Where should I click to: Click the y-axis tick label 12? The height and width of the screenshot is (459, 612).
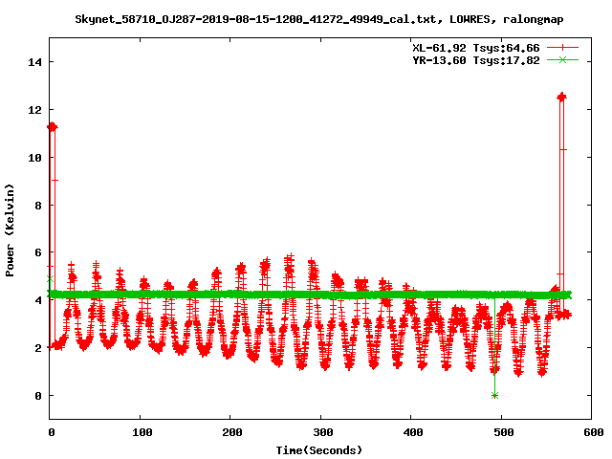(34, 110)
